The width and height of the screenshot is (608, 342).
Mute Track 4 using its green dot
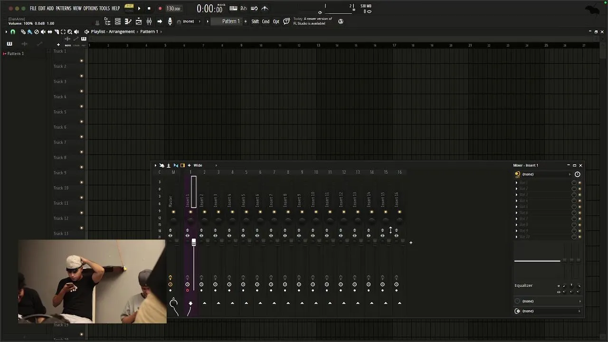click(x=81, y=106)
